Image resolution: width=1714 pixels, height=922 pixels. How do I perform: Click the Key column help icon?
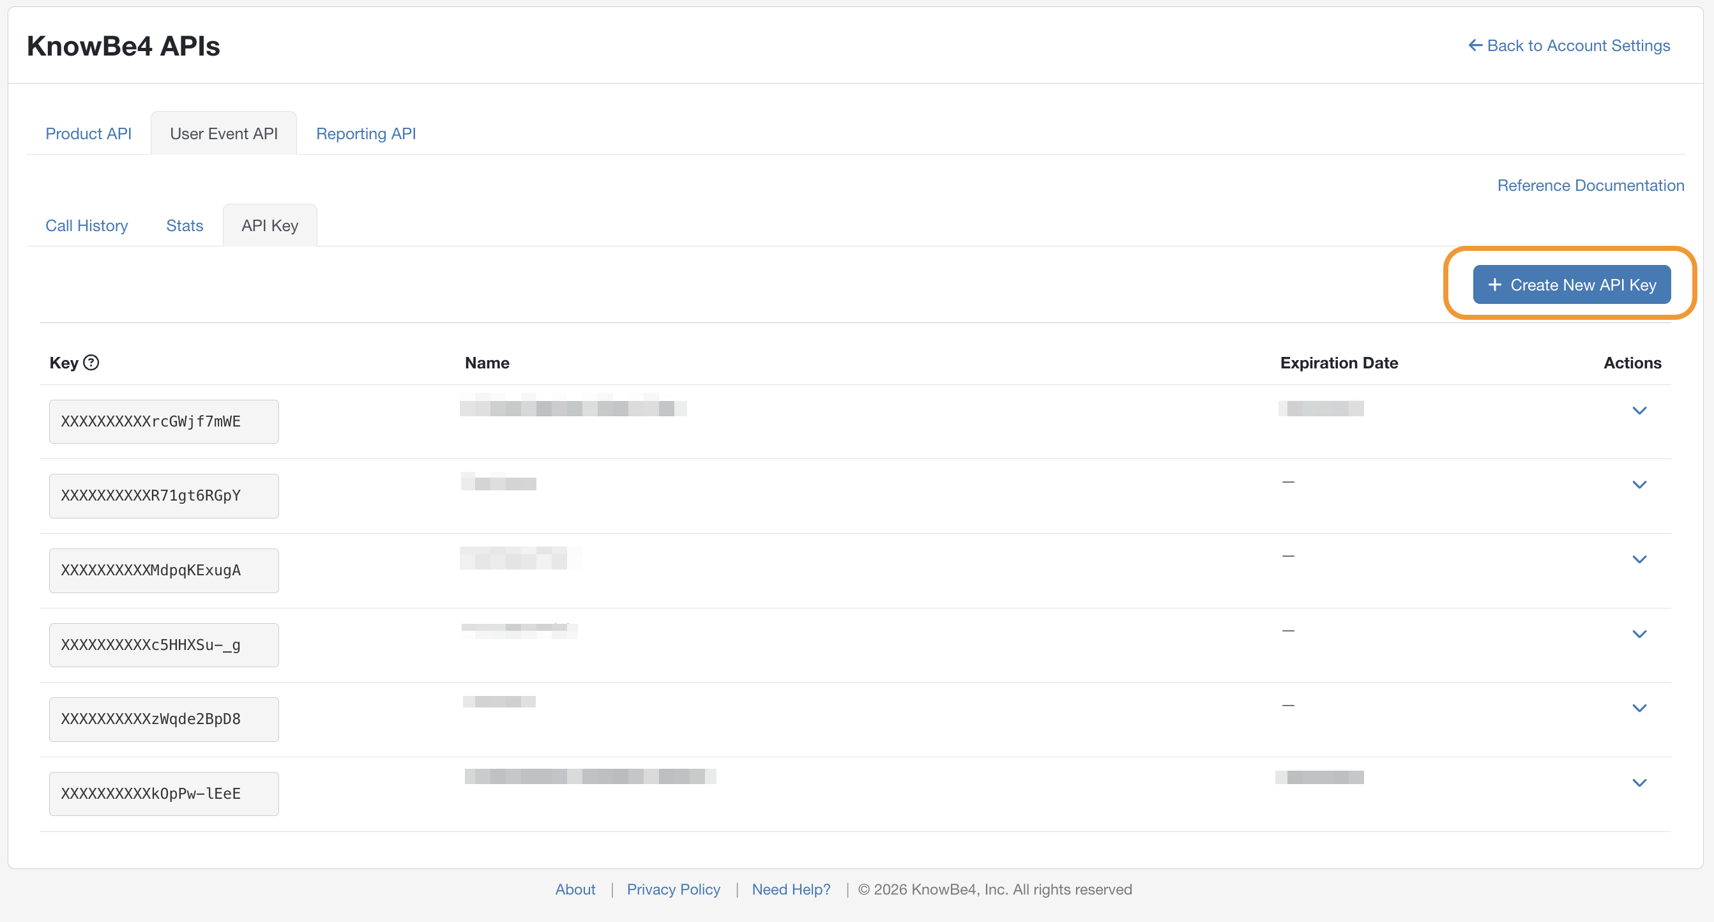coord(91,363)
